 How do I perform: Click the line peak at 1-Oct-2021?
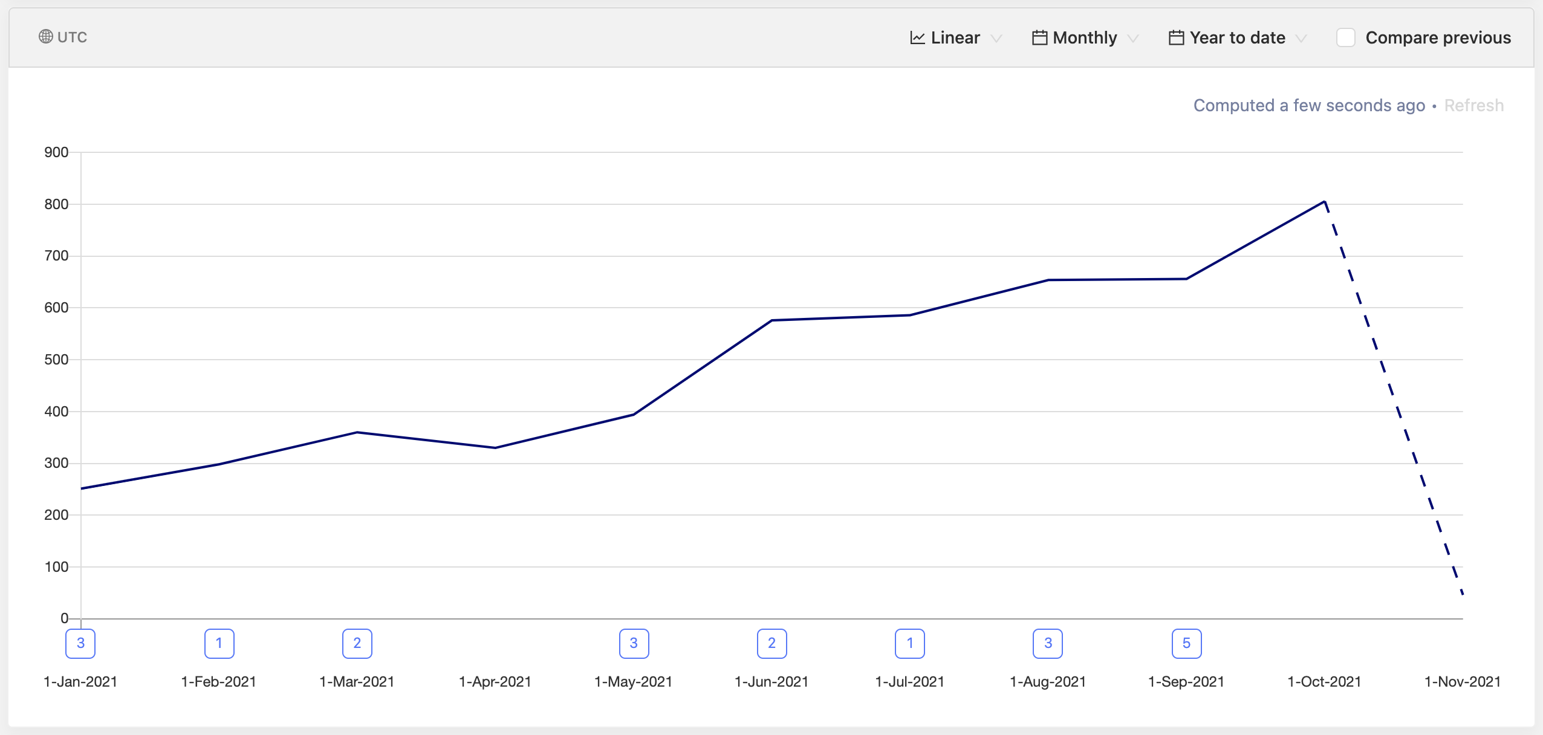pyautogui.click(x=1325, y=201)
